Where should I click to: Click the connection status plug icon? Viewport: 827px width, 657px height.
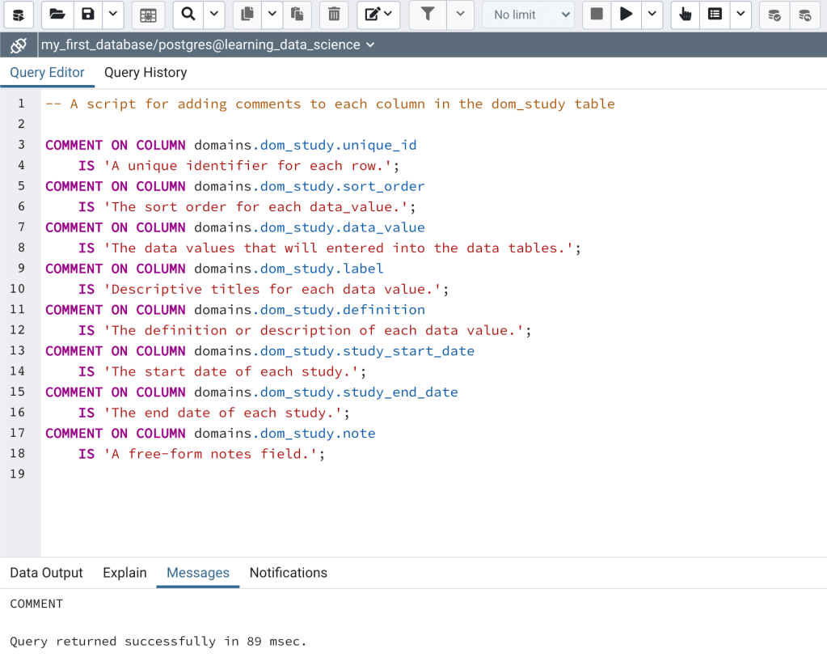coord(19,45)
